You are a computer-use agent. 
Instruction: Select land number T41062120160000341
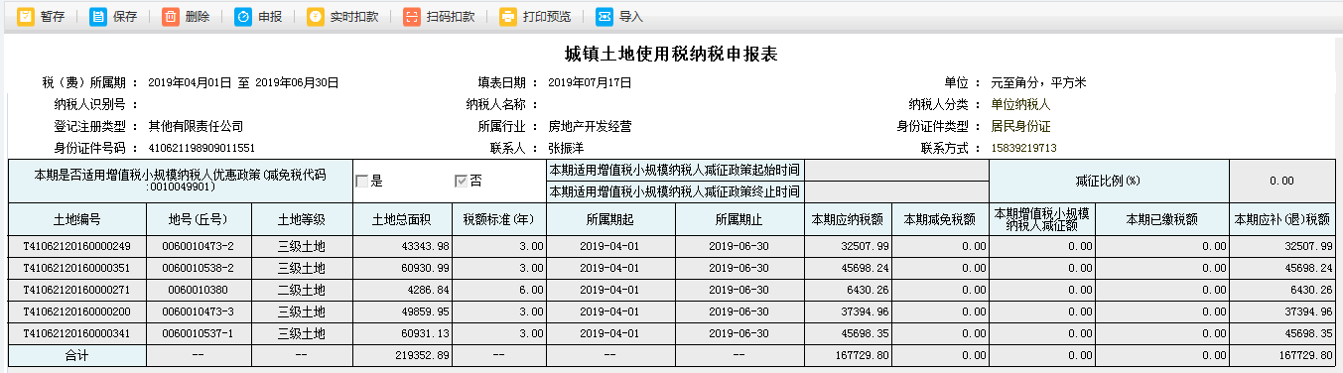click(77, 333)
